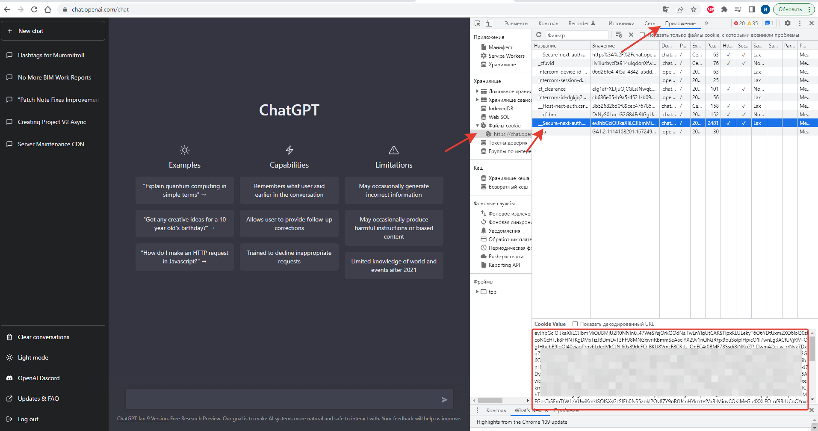Click the refresh cookies icon beside filter
818x431 pixels.
539,35
